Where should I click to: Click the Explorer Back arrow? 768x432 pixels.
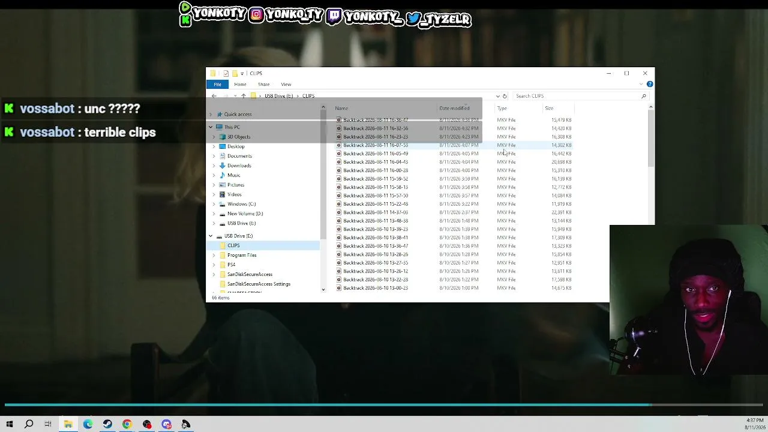pos(214,96)
